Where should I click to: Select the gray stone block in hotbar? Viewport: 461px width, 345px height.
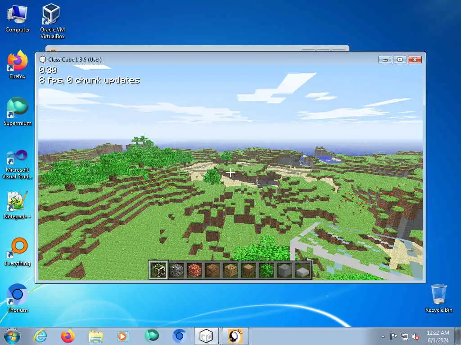(285, 270)
